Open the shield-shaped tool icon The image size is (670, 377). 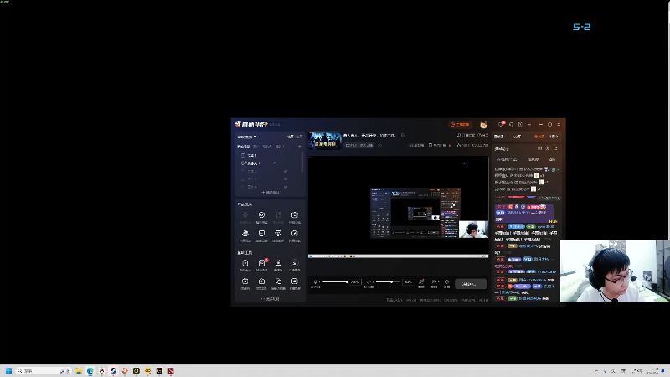coord(261,234)
